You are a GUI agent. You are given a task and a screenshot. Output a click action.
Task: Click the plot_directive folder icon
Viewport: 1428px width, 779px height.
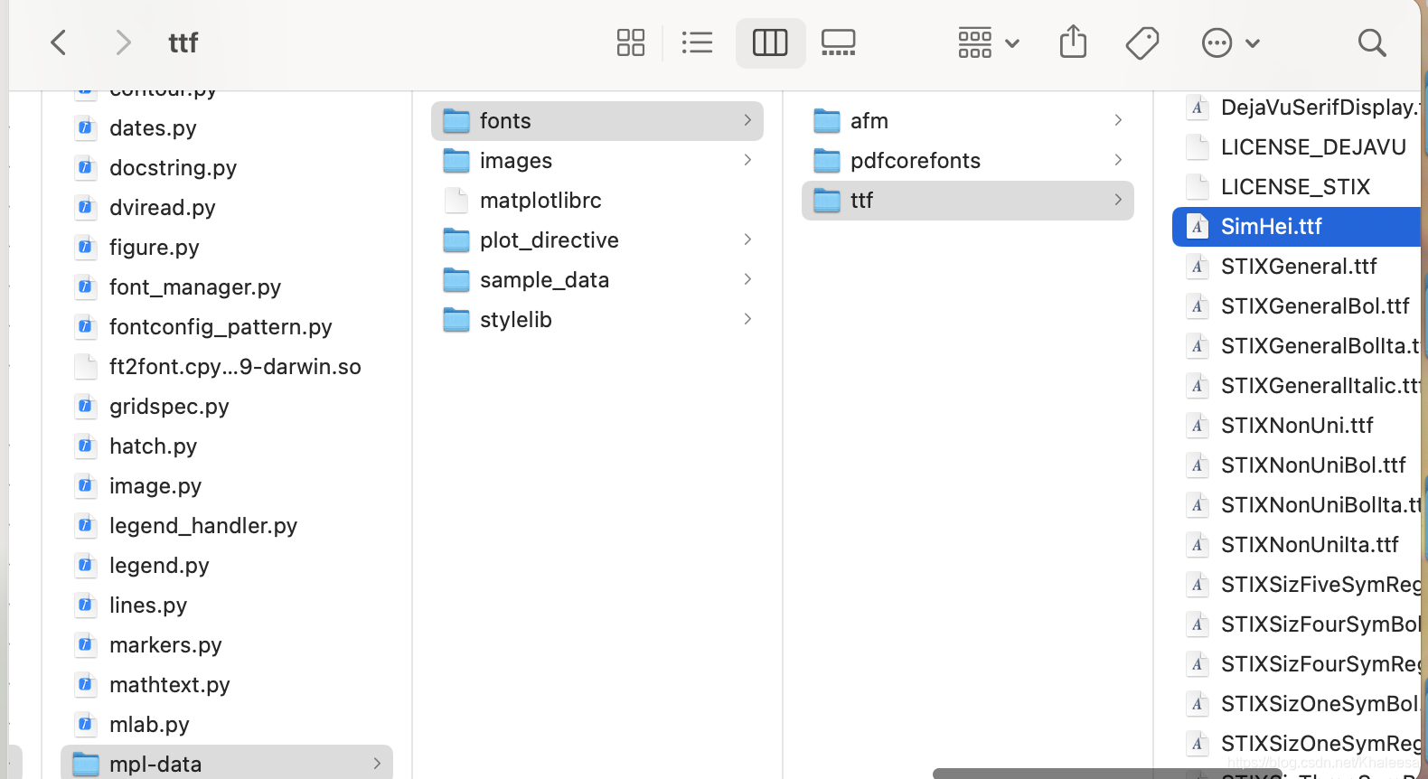[x=456, y=240]
